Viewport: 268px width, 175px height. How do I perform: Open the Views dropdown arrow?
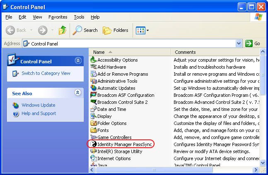[x=147, y=30]
